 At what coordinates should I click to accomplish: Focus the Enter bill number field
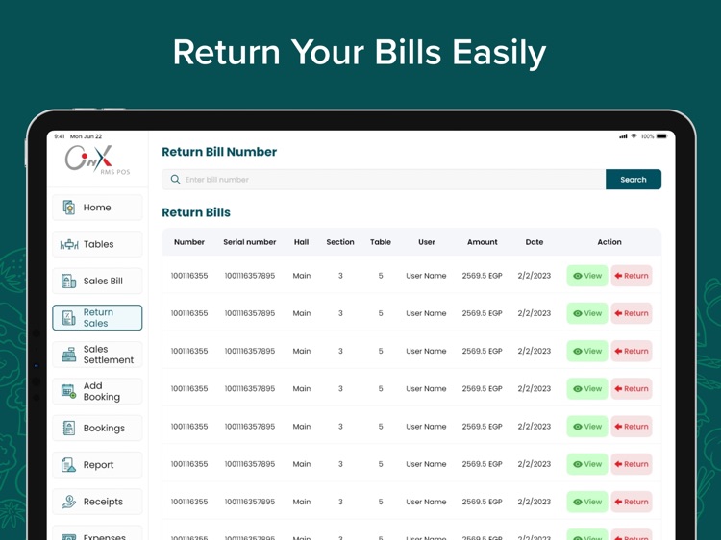pyautogui.click(x=384, y=180)
